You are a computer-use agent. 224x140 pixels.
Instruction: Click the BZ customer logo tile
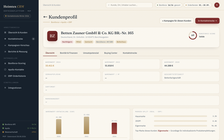point(52,36)
